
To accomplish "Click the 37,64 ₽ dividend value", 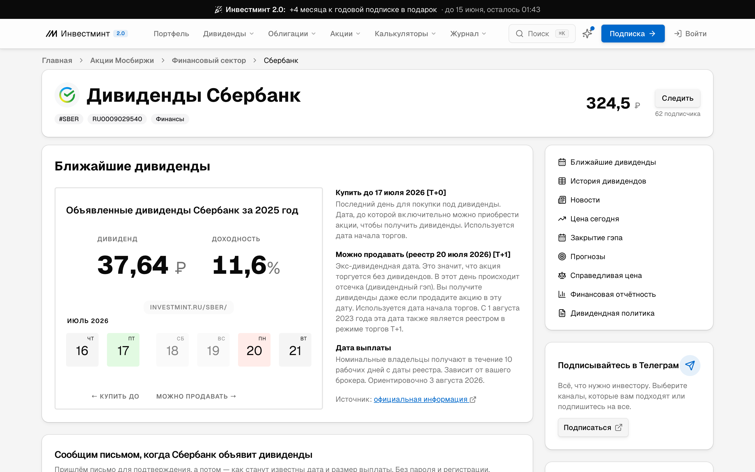I will point(142,265).
